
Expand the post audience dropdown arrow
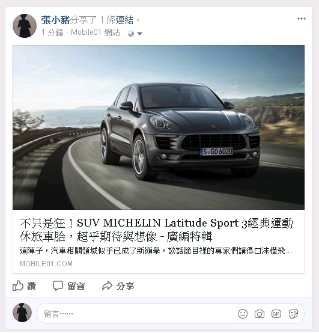pos(139,34)
